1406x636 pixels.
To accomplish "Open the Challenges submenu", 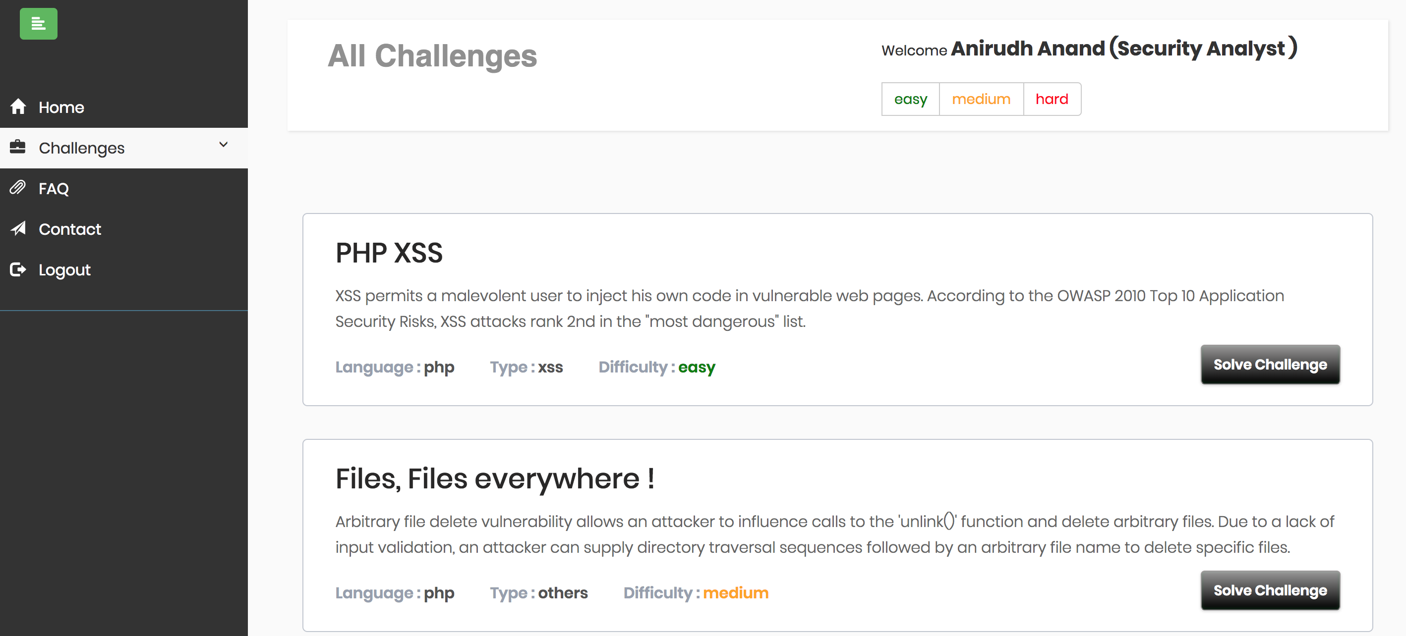I will [x=82, y=148].
